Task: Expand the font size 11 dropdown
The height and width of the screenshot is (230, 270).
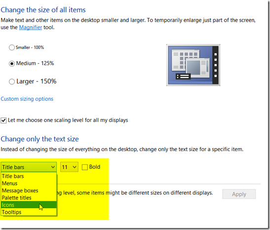Action: (x=69, y=167)
